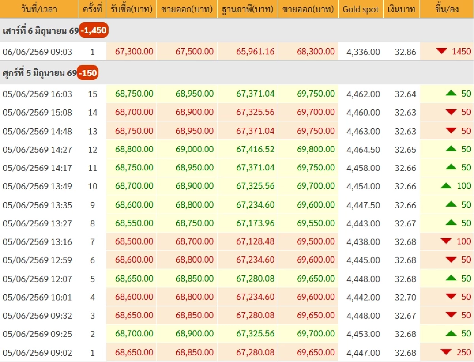
Task: Click the red -1,450 badge
Action: tap(94, 30)
